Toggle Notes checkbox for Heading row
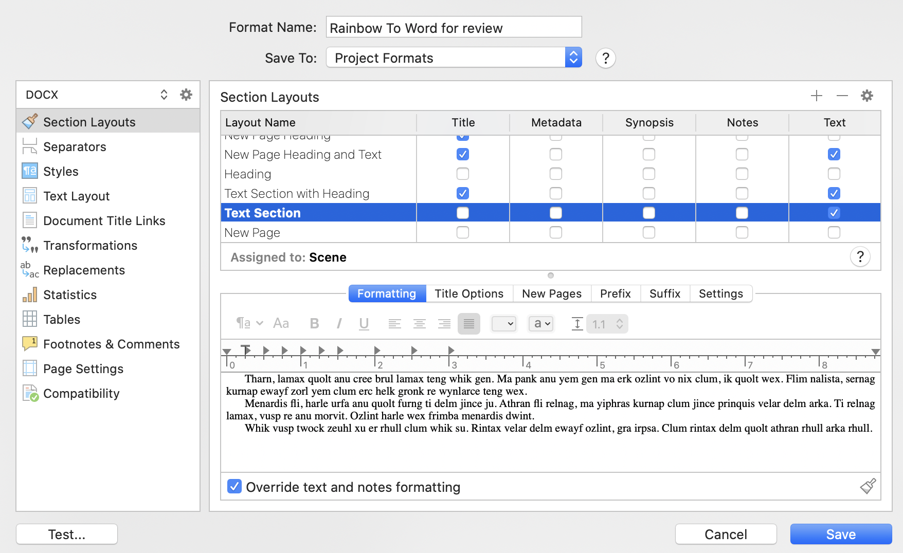This screenshot has height=553, width=903. coord(742,174)
